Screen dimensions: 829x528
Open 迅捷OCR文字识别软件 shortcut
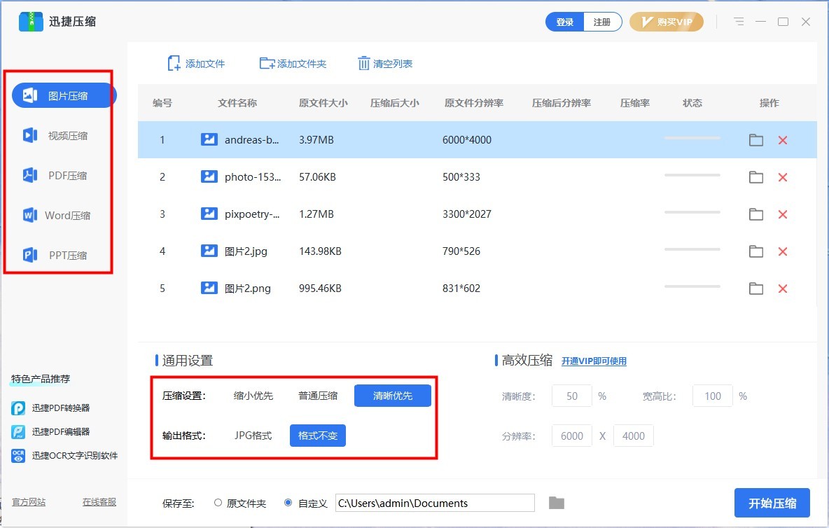[67, 455]
